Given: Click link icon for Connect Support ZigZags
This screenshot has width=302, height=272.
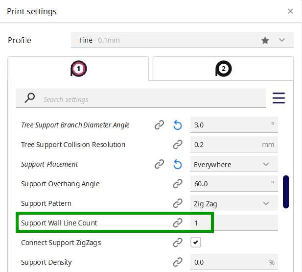Looking at the screenshot, I should (177, 243).
